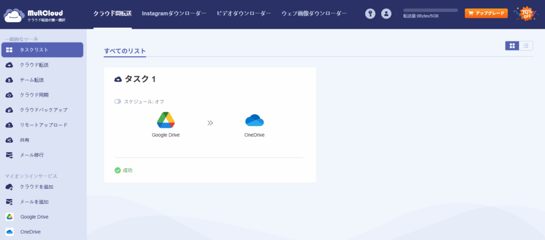Open Google Drive under マイオンラインサービス
Viewport: 545px width, 240px height.
tap(35, 217)
